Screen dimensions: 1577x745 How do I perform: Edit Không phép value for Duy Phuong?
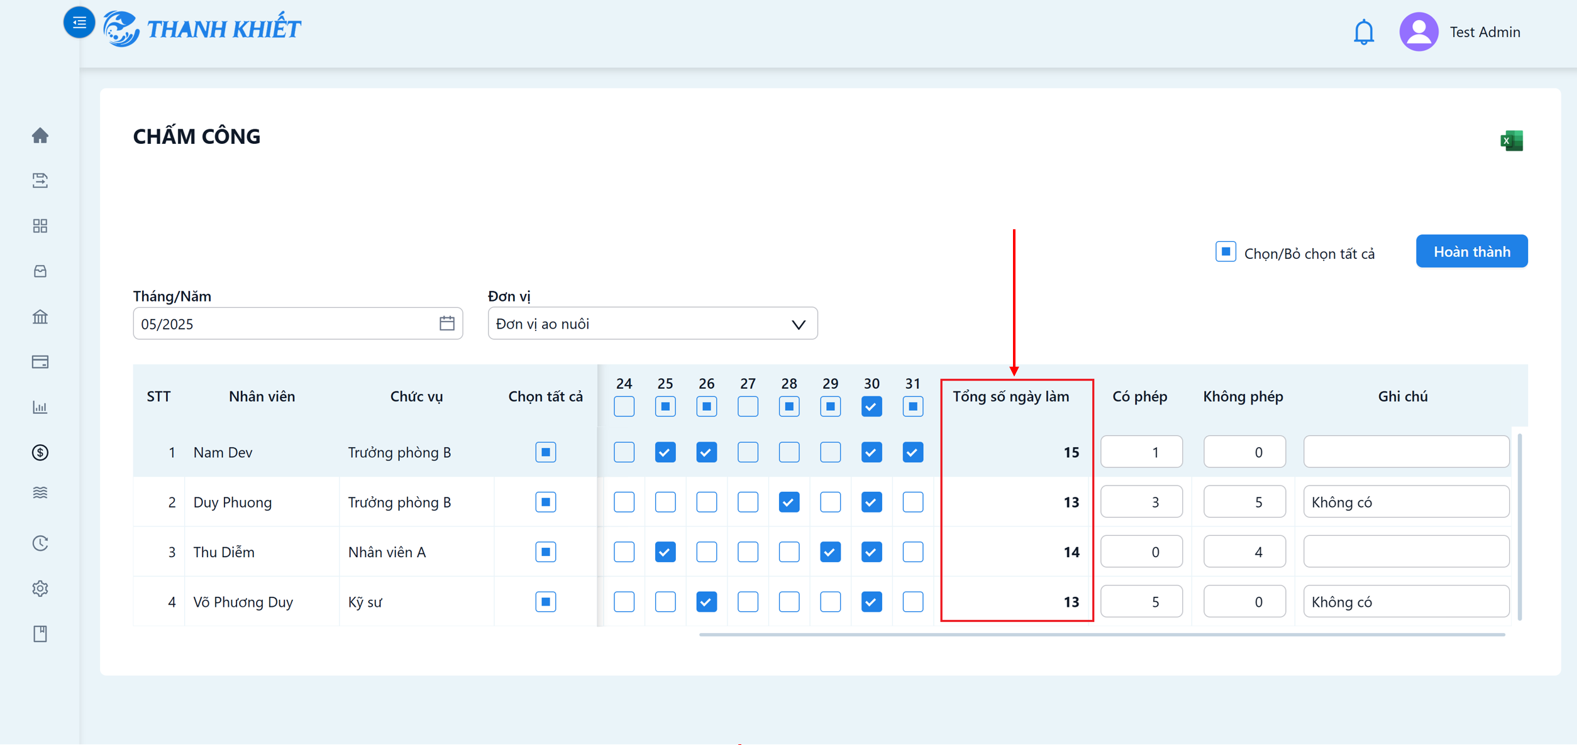pyautogui.click(x=1244, y=502)
